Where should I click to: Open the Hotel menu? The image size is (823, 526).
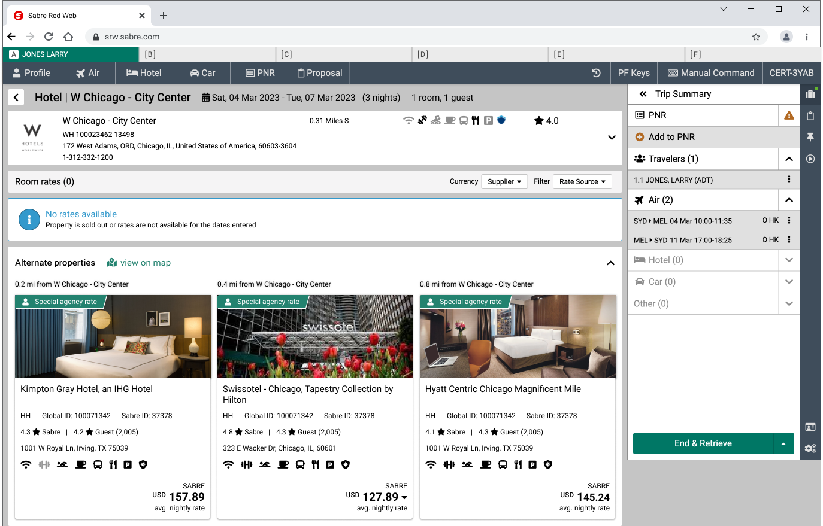pyautogui.click(x=144, y=73)
